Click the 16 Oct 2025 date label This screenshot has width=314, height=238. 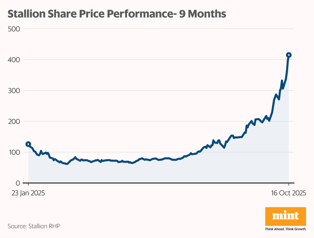[289, 193]
